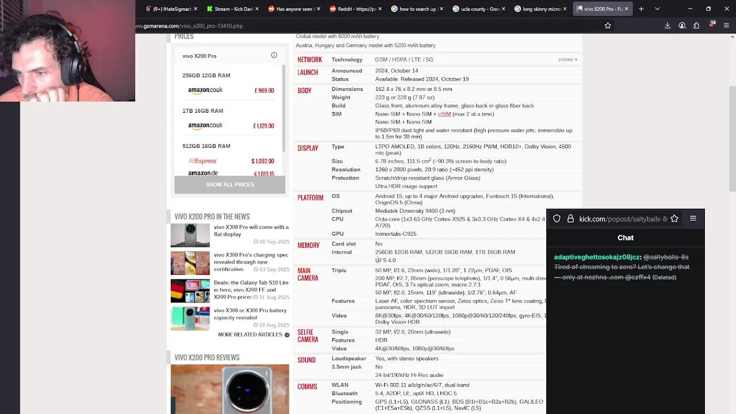Click the padlock site-info icon in the Kick popout
This screenshot has width=736, height=414.
(570, 218)
